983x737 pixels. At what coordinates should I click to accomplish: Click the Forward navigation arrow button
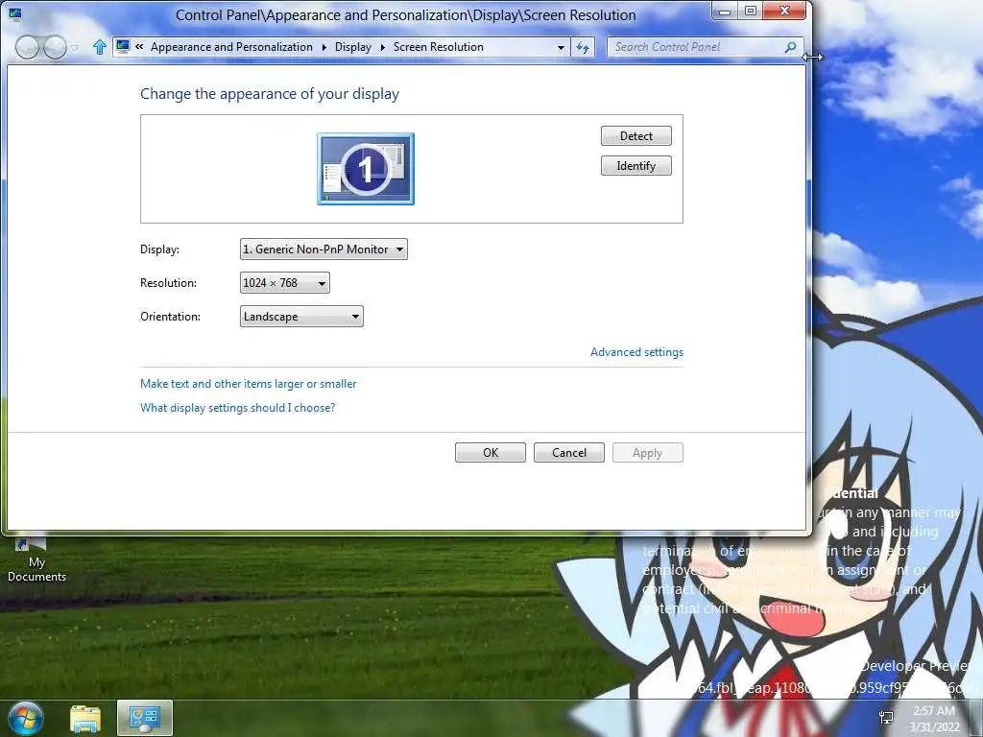point(55,47)
